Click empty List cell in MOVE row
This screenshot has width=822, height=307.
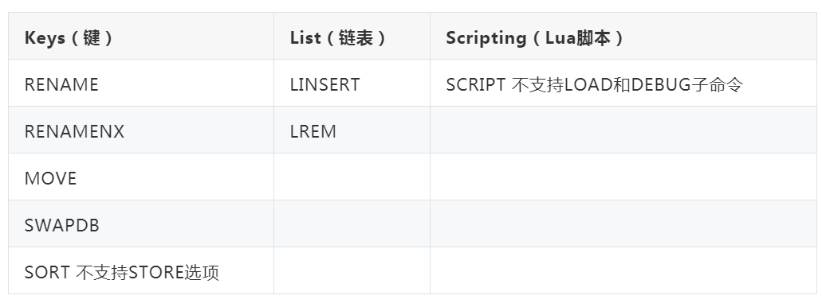(352, 177)
